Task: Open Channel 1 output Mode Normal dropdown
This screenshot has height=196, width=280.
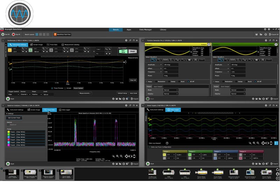Action: [171, 90]
